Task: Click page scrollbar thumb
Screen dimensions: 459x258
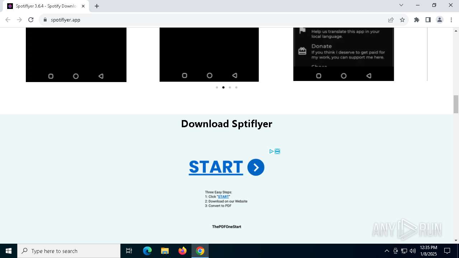Action: 456,104
